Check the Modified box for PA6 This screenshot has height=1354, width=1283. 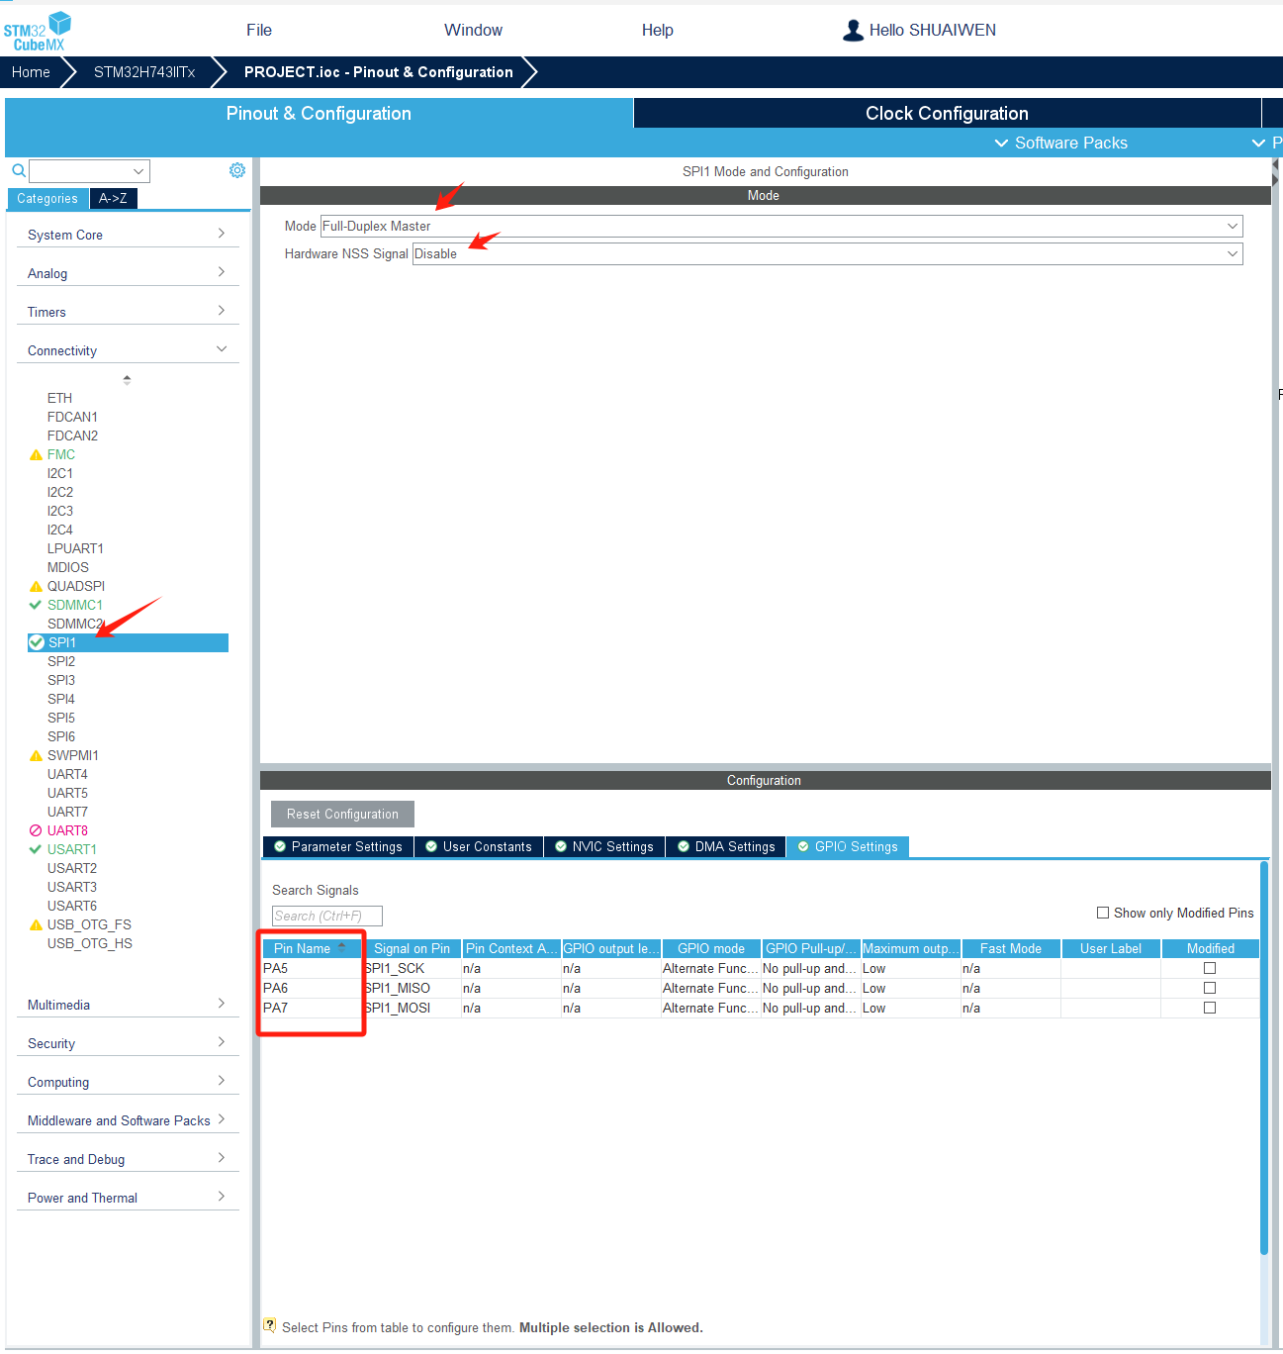[x=1210, y=988]
